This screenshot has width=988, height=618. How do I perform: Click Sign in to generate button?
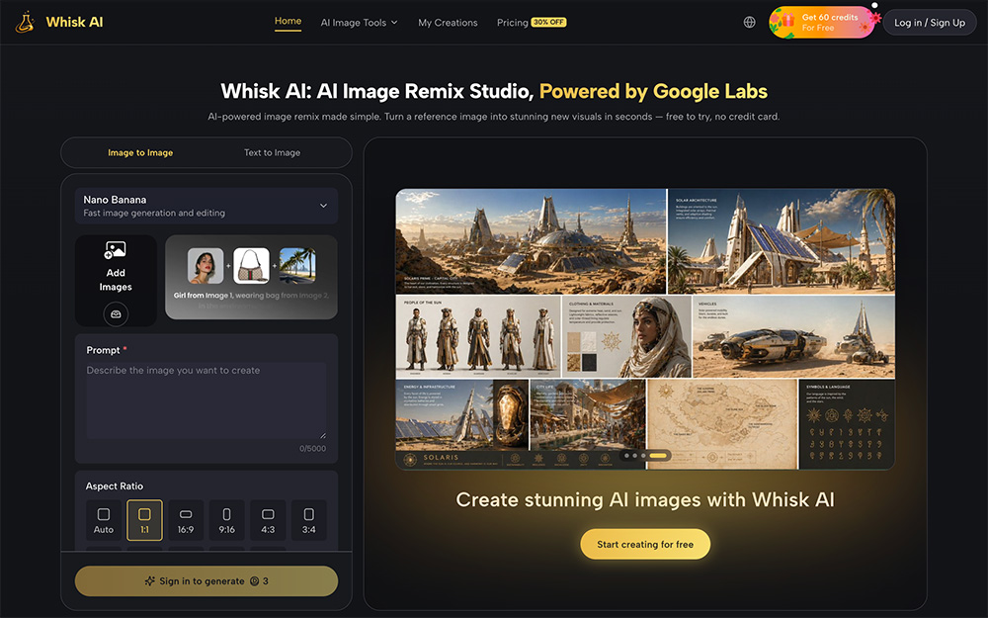(x=206, y=580)
